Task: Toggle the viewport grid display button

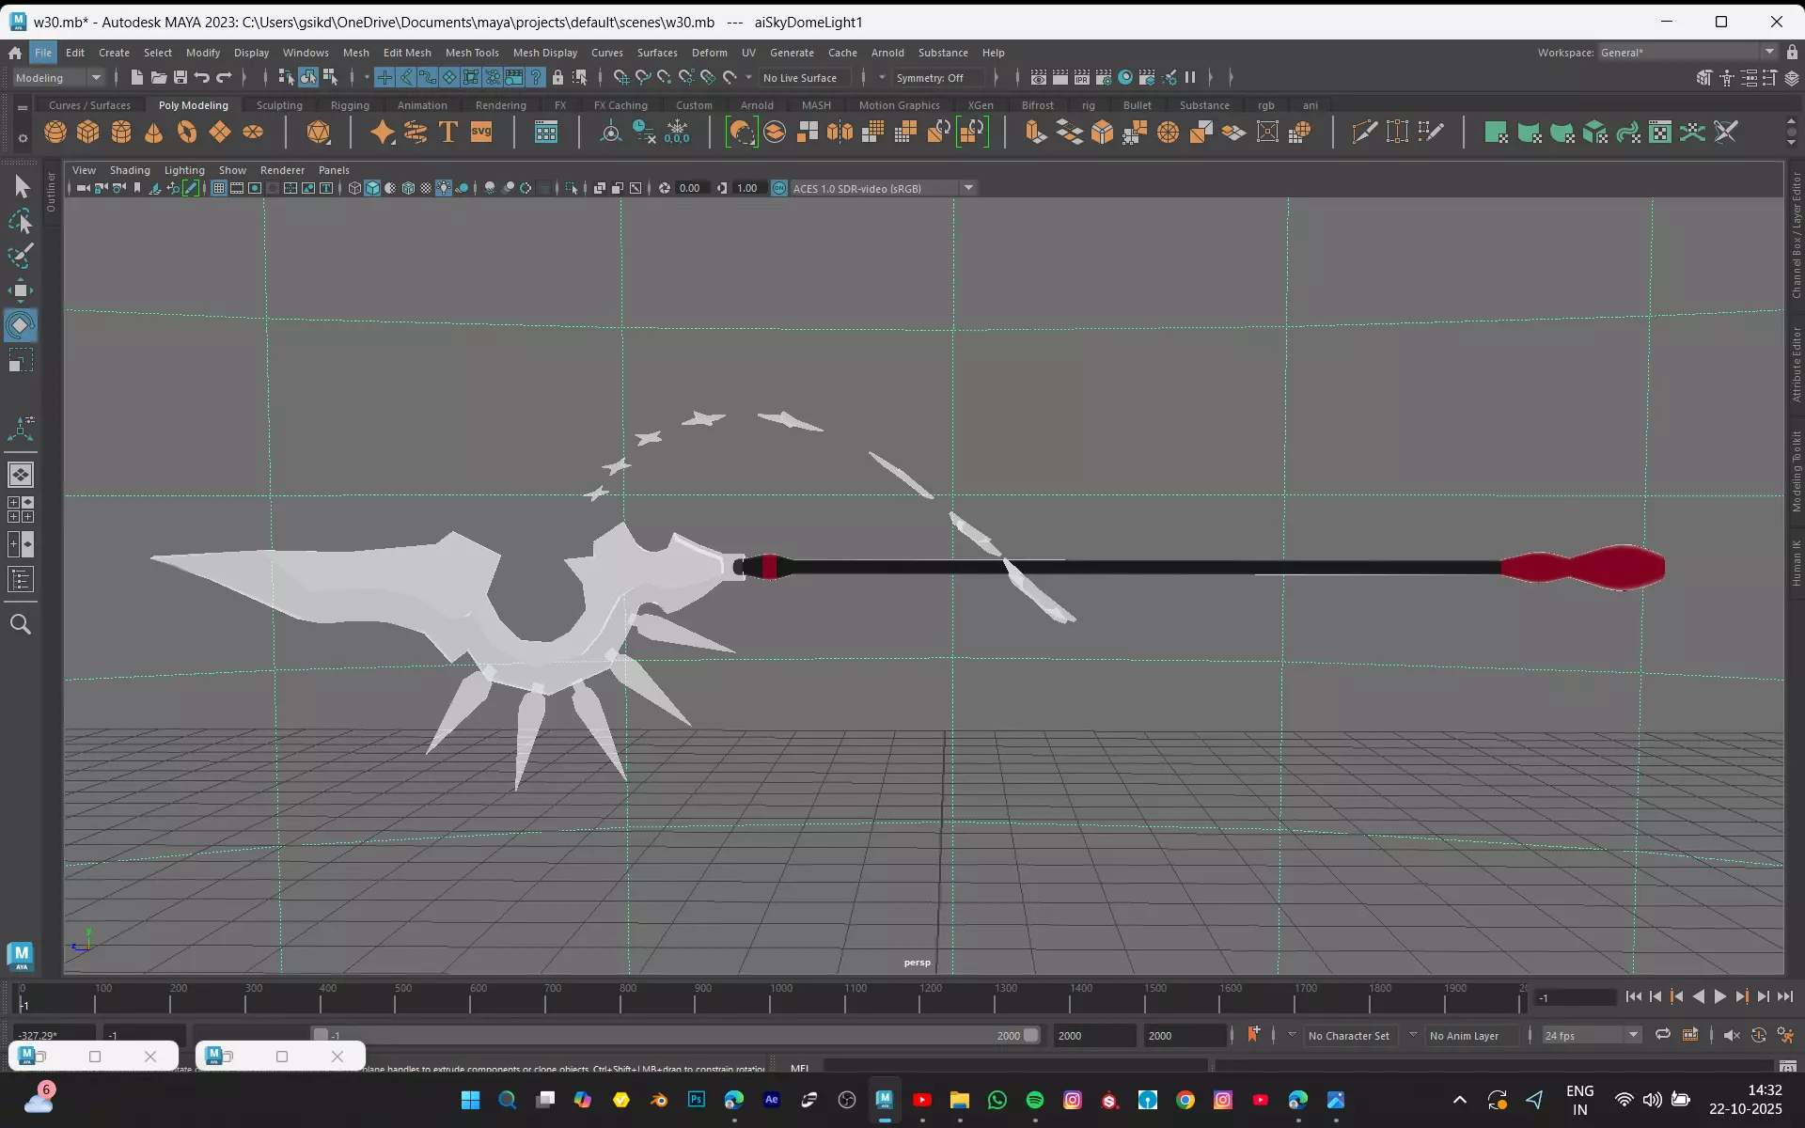Action: point(219,188)
